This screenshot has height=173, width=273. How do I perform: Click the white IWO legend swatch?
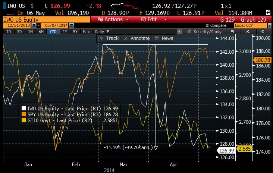pos(24,108)
